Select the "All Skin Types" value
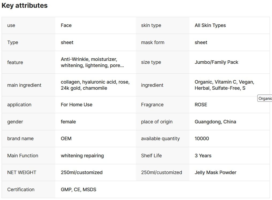 click(210, 25)
